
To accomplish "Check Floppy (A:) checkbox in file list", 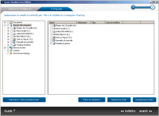I will pos(51,25).
